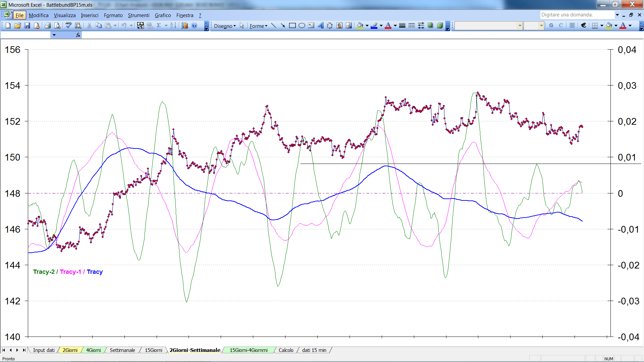Insert a Text Box
The height and width of the screenshot is (362, 644).
(x=311, y=25)
